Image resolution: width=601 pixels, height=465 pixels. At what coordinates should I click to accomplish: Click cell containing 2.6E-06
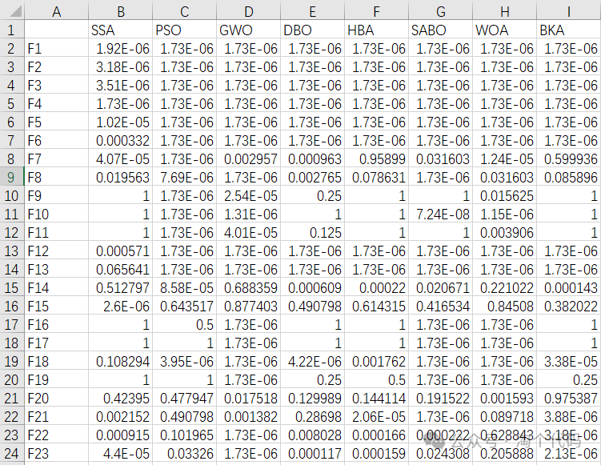(x=121, y=306)
